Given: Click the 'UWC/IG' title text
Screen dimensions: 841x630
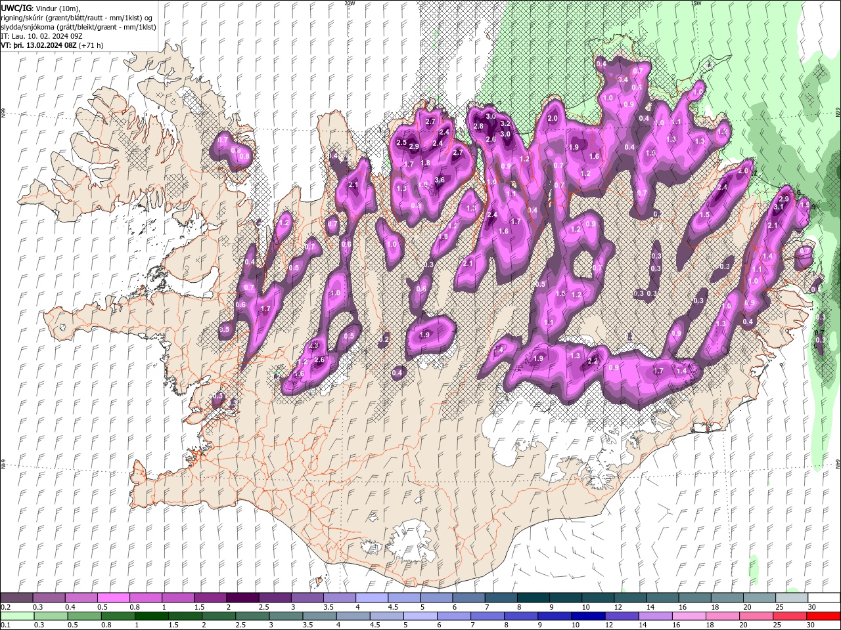Looking at the screenshot, I should tap(16, 8).
